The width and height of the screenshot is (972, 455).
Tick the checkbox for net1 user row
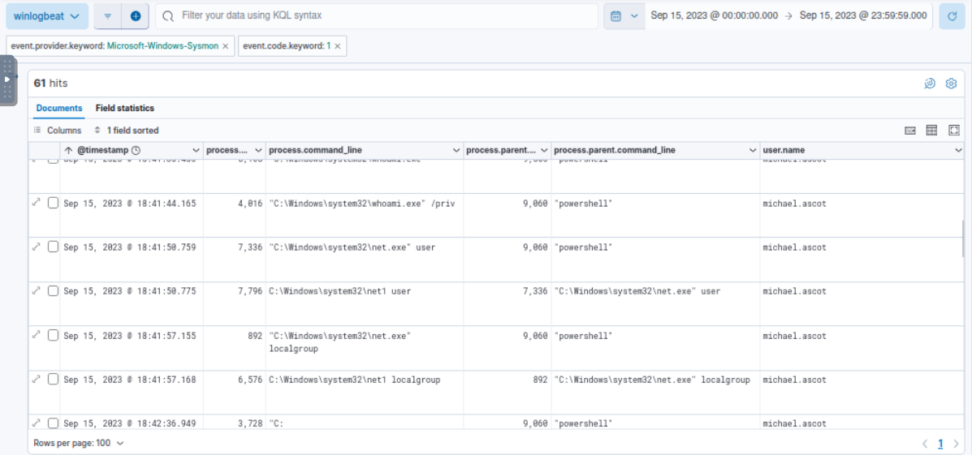[53, 291]
